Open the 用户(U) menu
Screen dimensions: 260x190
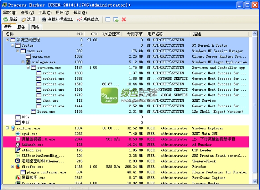(62, 12)
